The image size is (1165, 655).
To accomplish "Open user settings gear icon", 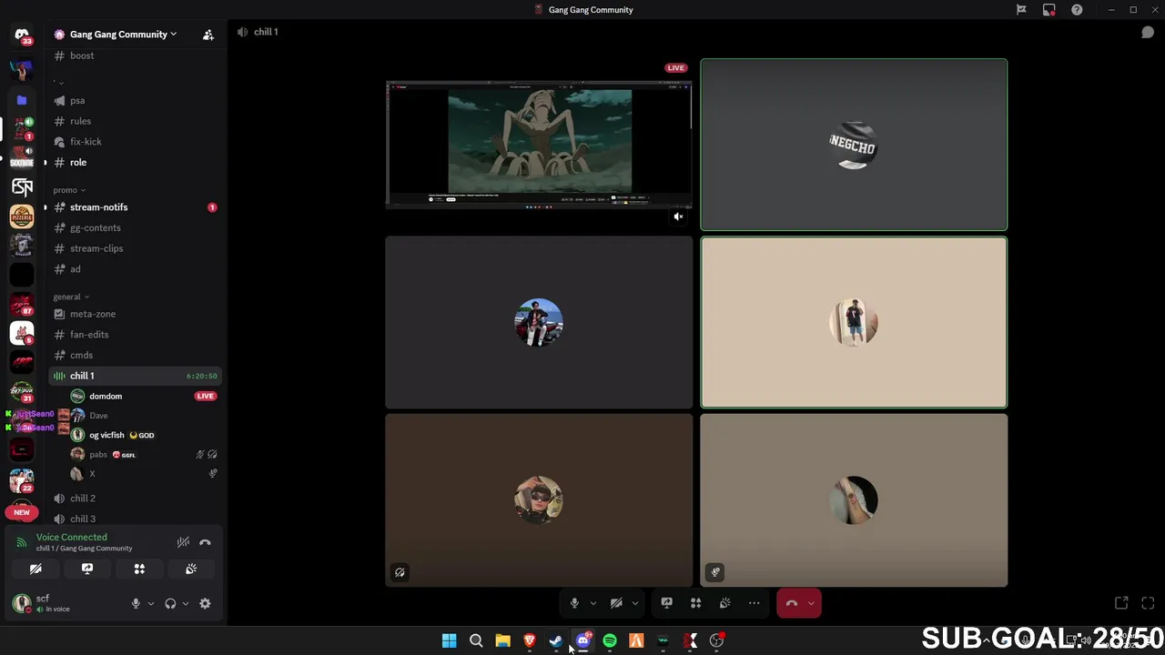I will pos(205,603).
